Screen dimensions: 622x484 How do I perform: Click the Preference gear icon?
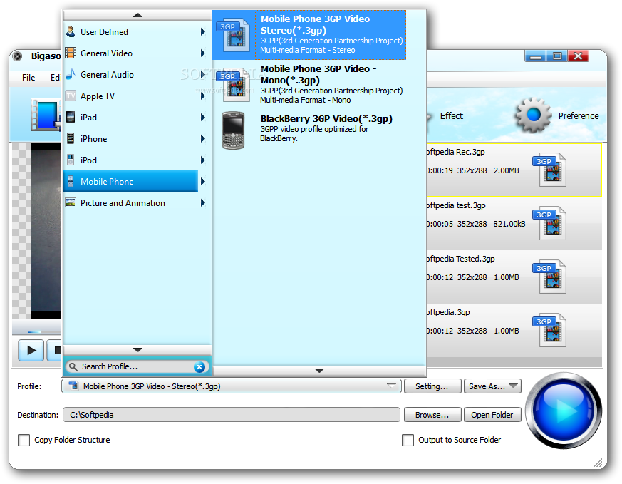click(x=533, y=115)
